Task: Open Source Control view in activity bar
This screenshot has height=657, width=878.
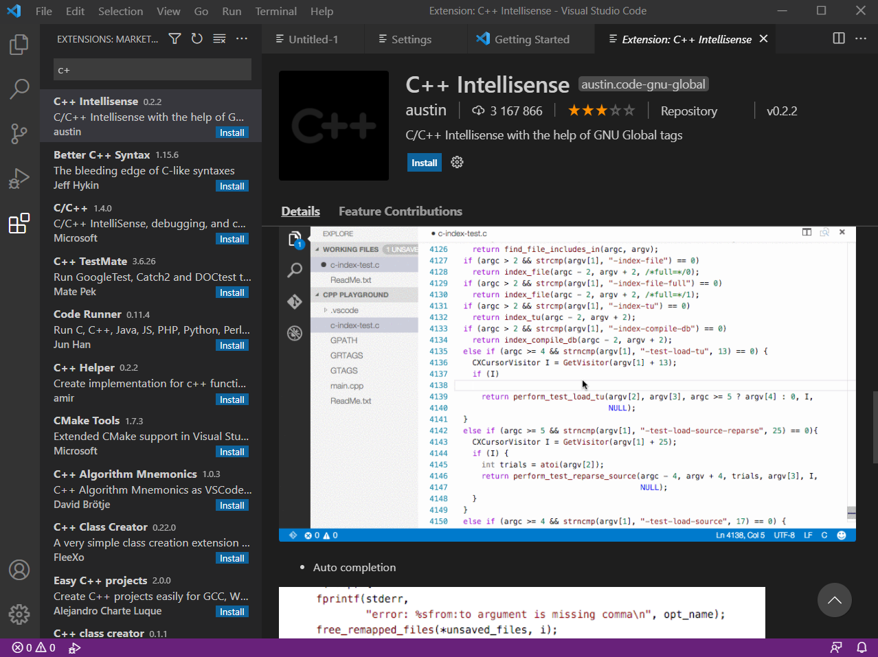Action: 19,133
